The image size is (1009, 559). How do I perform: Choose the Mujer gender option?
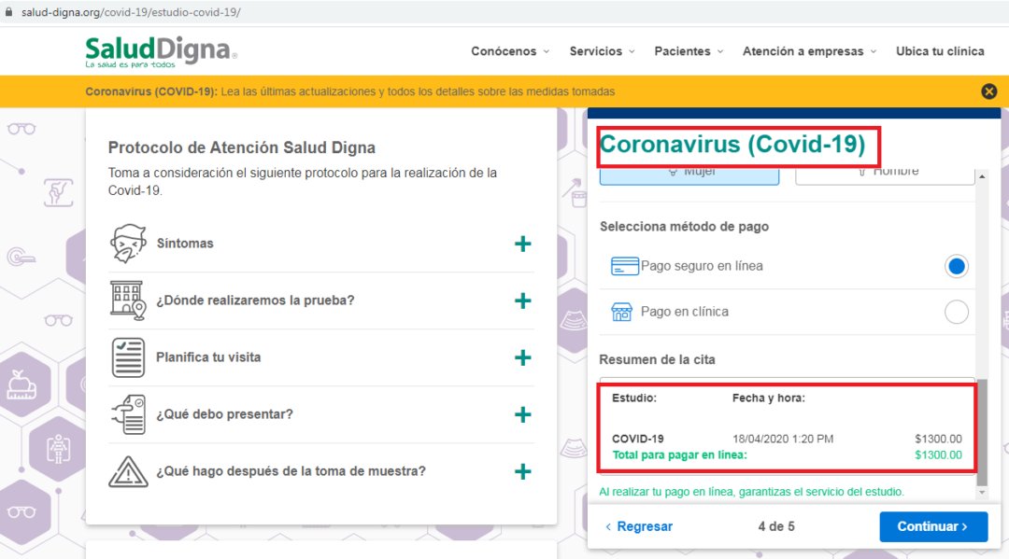[x=689, y=175]
